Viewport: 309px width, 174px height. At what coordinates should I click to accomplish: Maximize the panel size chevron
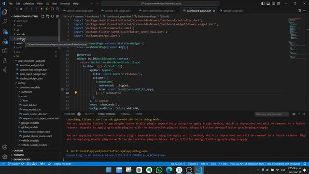pos(299,114)
